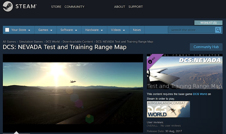Focus the search the store field
Screen dimensions: 226x134
tap(191, 30)
